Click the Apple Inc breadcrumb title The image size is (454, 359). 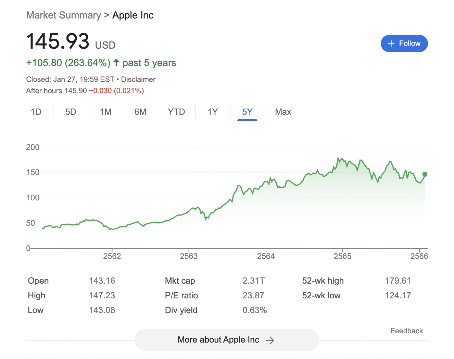pos(133,15)
